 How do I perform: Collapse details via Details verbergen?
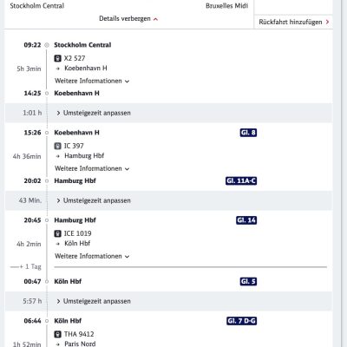point(128,19)
